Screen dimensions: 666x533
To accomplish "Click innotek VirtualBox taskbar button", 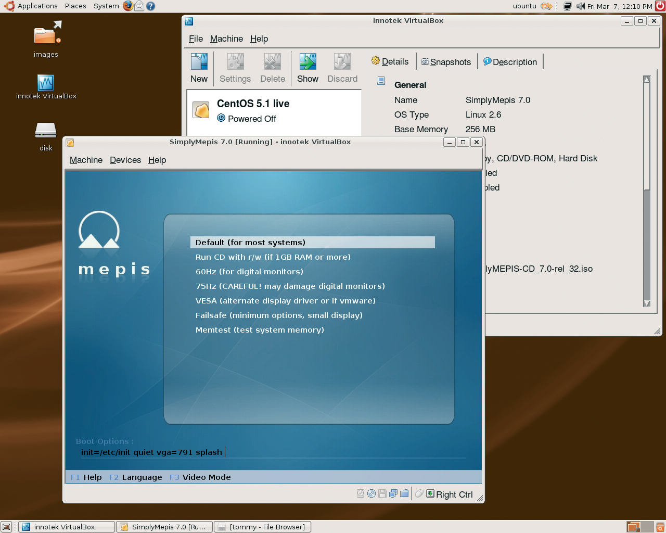I will click(x=67, y=527).
